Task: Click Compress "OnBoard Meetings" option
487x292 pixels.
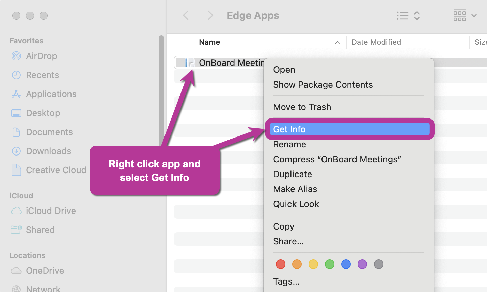Action: [337, 159]
